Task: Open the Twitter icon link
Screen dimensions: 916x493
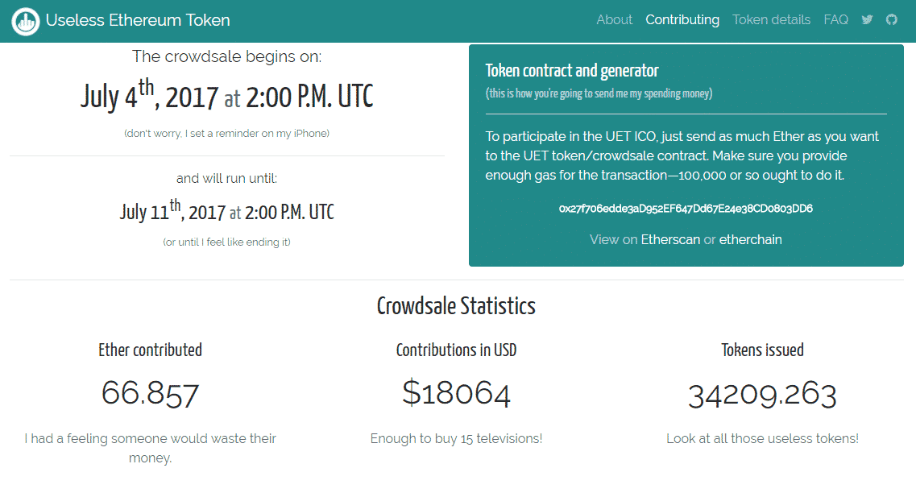Action: pyautogui.click(x=867, y=20)
